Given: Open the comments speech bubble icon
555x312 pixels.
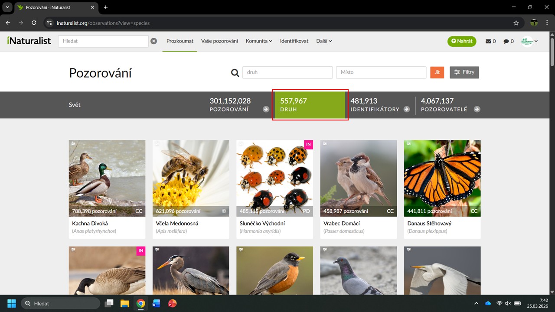Looking at the screenshot, I should [506, 41].
